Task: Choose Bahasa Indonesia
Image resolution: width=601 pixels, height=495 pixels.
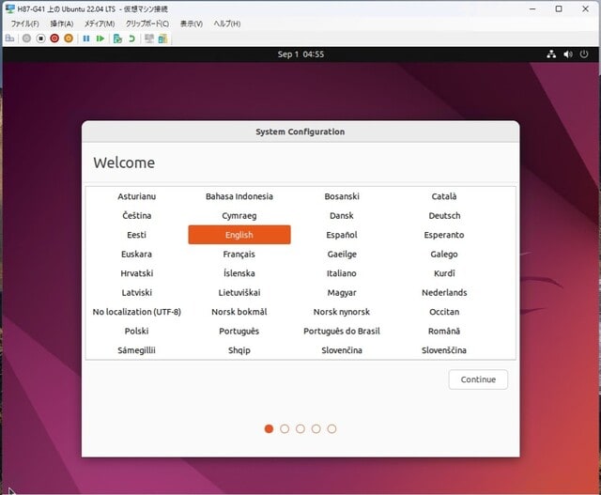Action: [x=239, y=196]
